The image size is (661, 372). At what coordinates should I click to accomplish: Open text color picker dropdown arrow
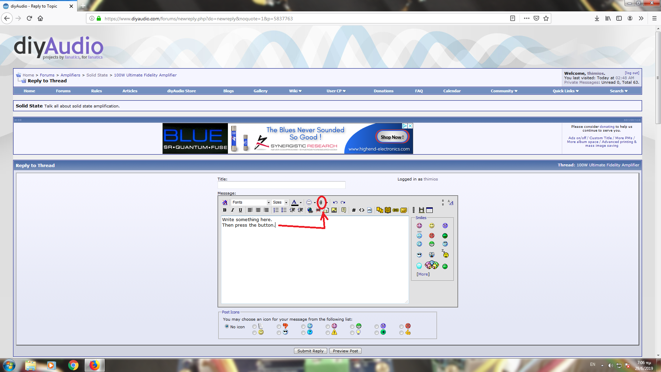301,203
